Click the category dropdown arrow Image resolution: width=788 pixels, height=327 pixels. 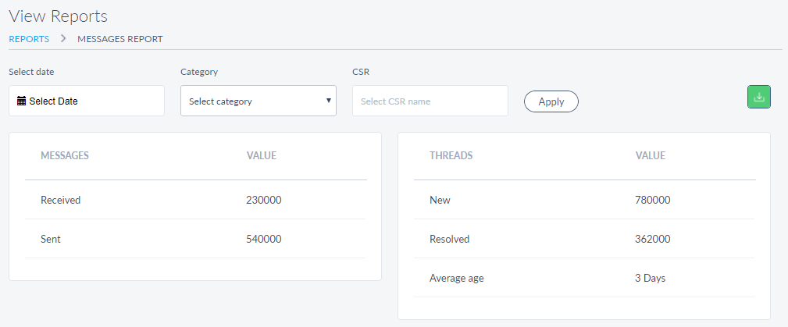(328, 101)
